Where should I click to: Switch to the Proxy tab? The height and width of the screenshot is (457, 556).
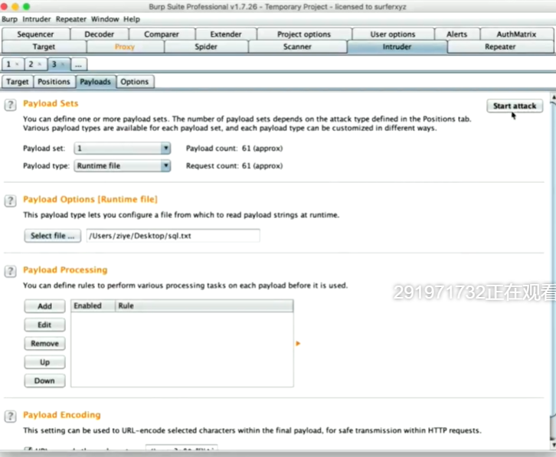pos(125,47)
